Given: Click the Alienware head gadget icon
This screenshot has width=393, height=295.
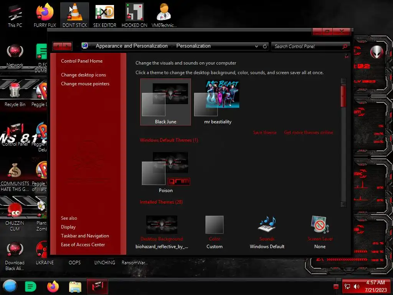Looking at the screenshot, I should coord(377,52).
